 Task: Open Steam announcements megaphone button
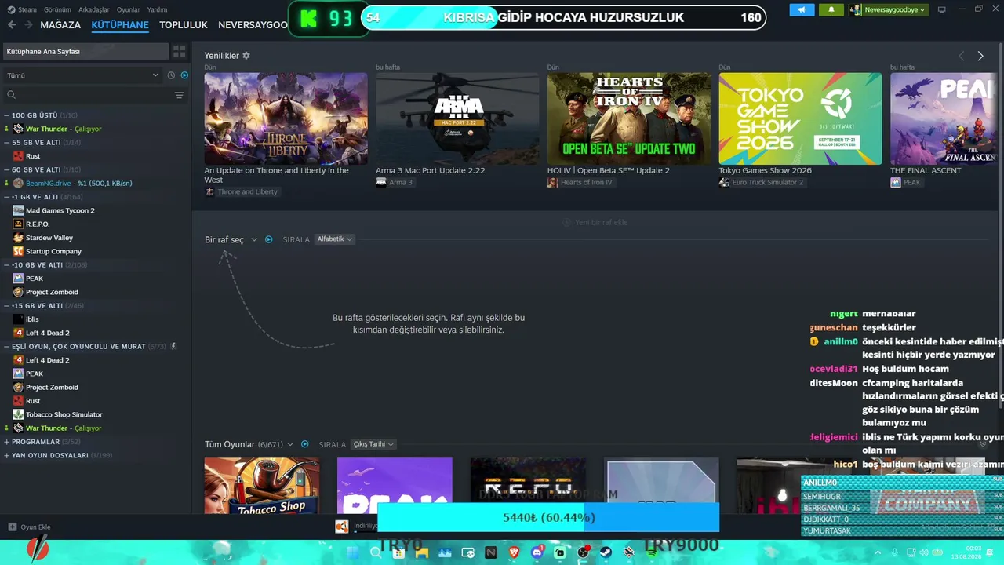(x=802, y=10)
